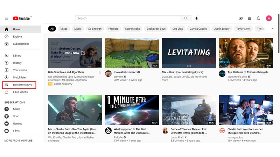Open Films subscription channel

[20, 131]
